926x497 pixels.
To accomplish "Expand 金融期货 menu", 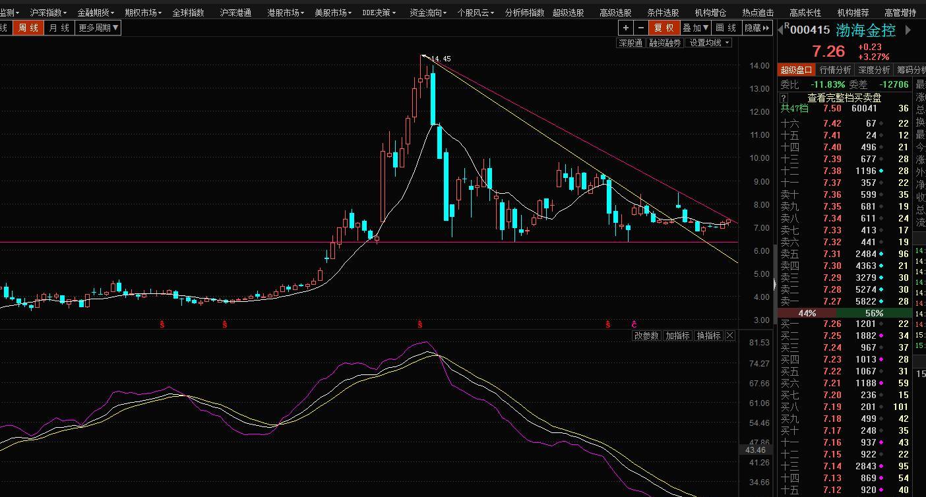I will [x=96, y=13].
